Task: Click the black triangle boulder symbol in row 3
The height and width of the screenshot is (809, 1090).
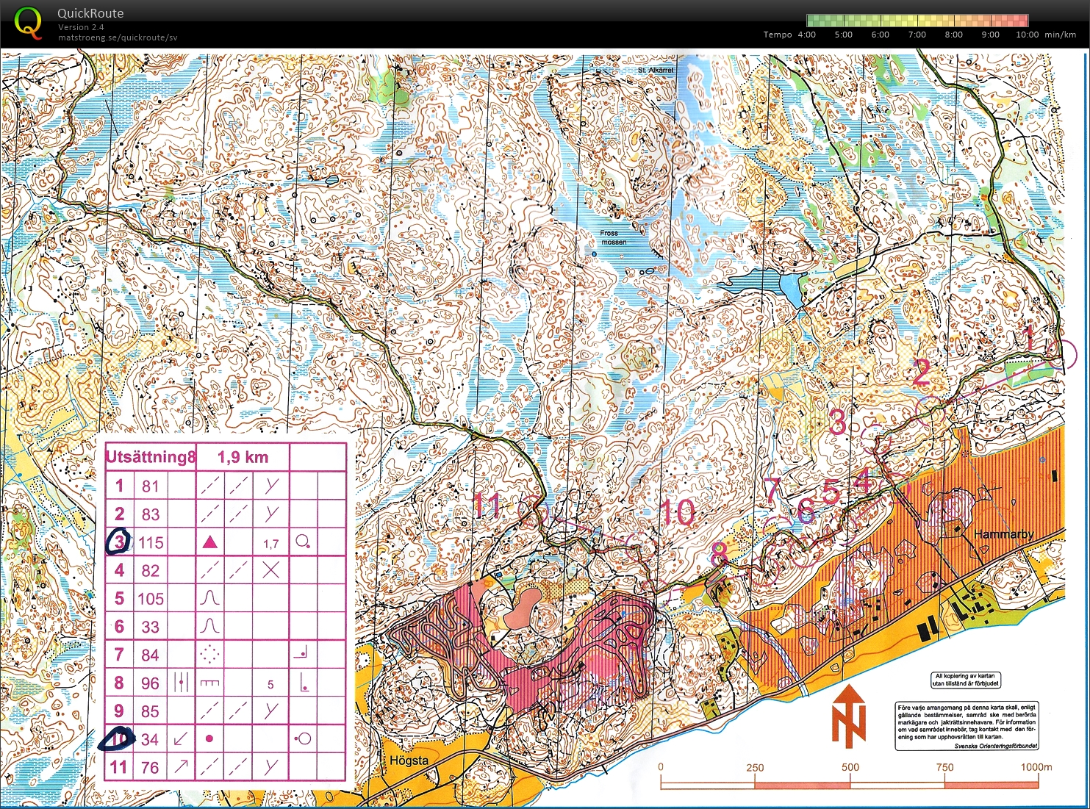Action: (x=209, y=542)
